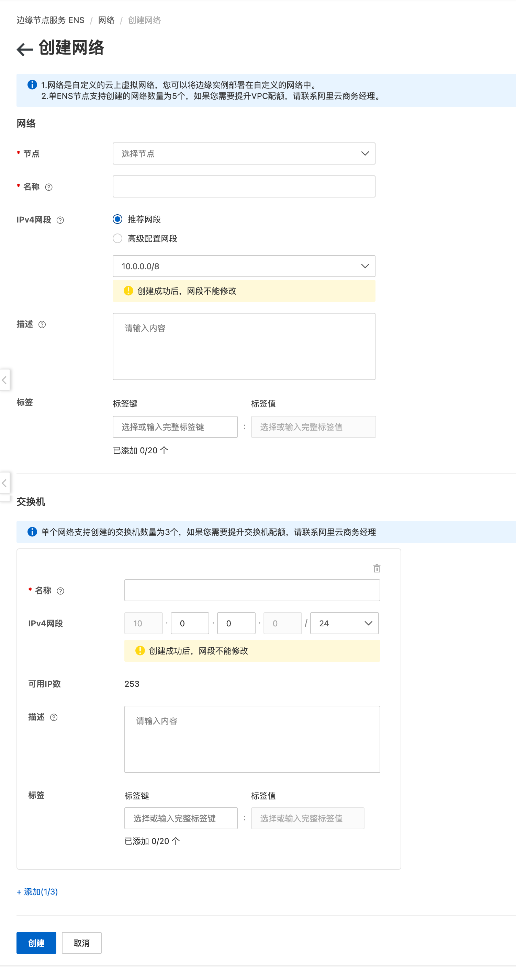Screen dimensions: 516x967
Task: Click the 取消 button
Action: coord(81,943)
